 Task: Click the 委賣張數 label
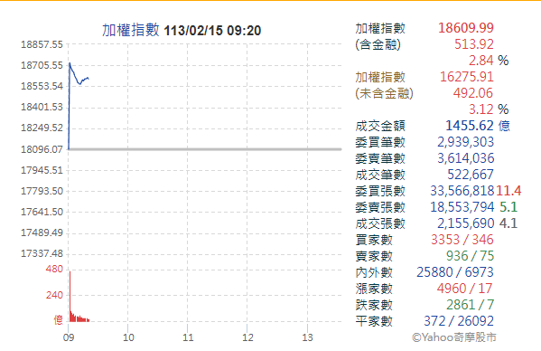click(380, 207)
